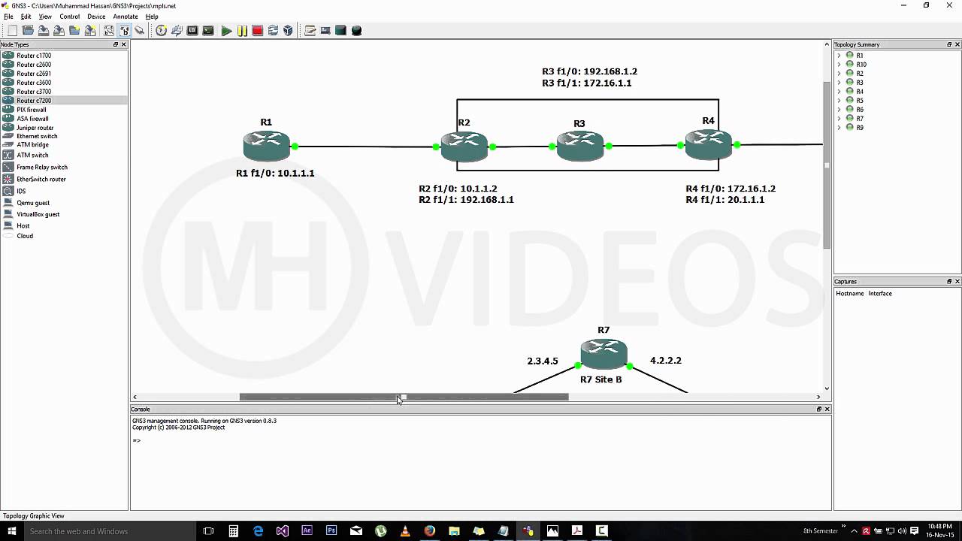Open the Help menu
The width and height of the screenshot is (962, 541).
pyautogui.click(x=152, y=17)
